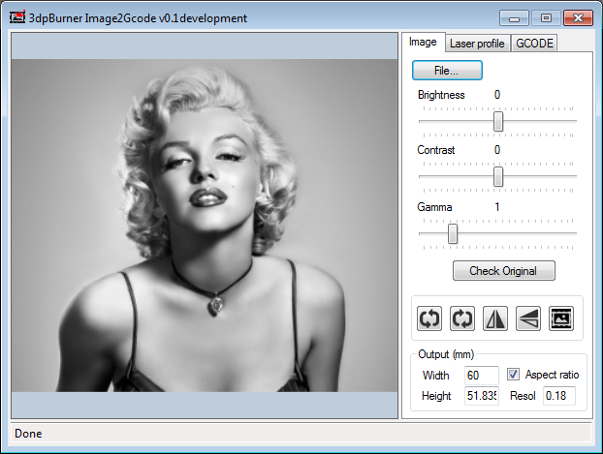Image resolution: width=603 pixels, height=454 pixels.
Task: Click the Contrast slider handle
Action: [x=498, y=177]
